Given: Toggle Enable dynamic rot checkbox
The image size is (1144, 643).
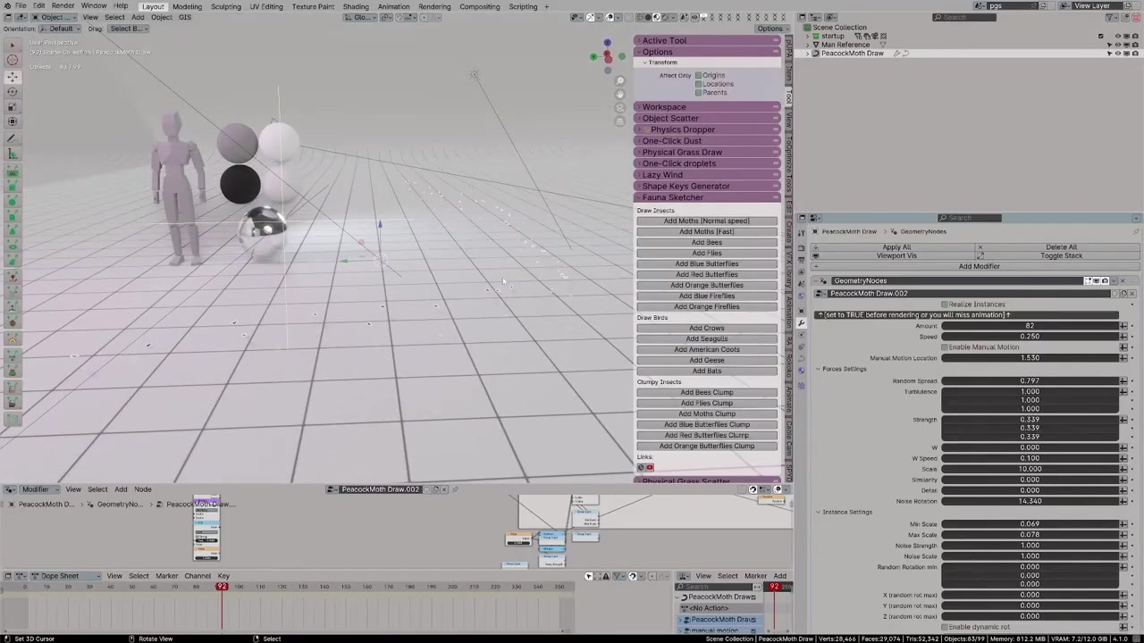Looking at the screenshot, I should point(945,627).
